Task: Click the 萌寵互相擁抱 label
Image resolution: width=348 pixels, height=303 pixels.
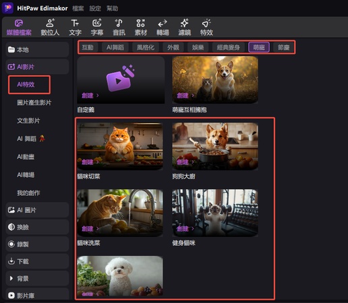Action: coord(190,110)
